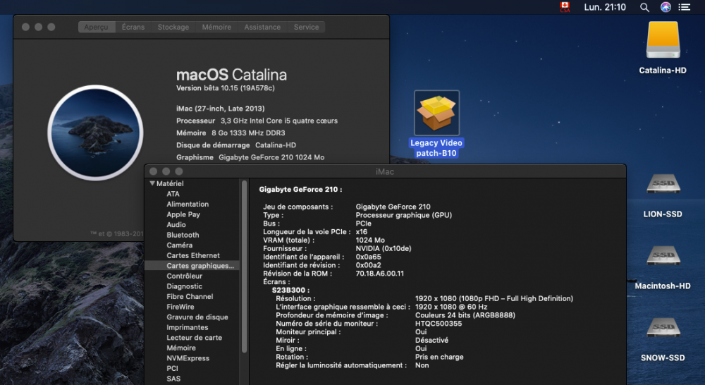Image resolution: width=705 pixels, height=385 pixels.
Task: Click ROM revision 70.18.A6.00.11
Action: tap(379, 274)
